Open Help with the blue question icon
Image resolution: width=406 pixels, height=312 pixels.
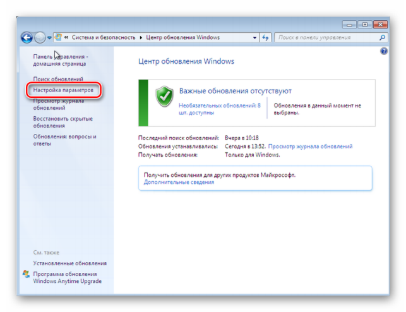coord(384,51)
